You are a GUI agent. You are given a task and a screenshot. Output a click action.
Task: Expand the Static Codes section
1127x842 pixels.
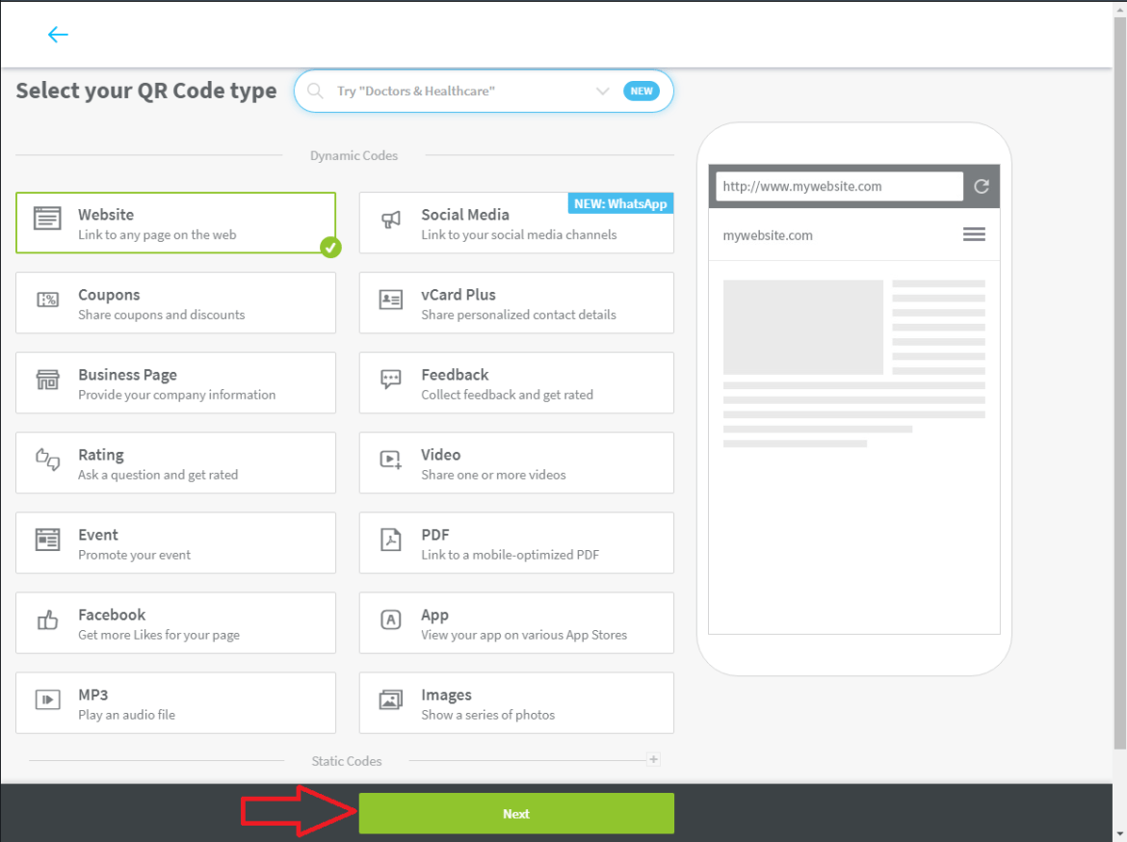(653, 759)
